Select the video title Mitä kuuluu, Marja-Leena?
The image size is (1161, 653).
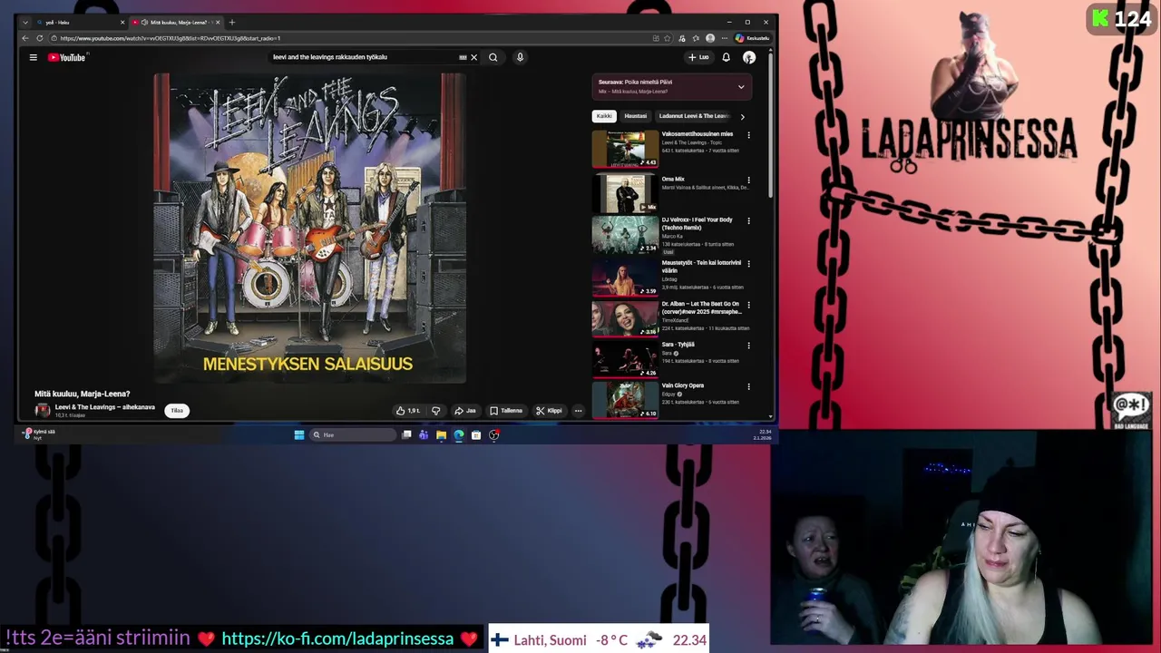(x=82, y=394)
